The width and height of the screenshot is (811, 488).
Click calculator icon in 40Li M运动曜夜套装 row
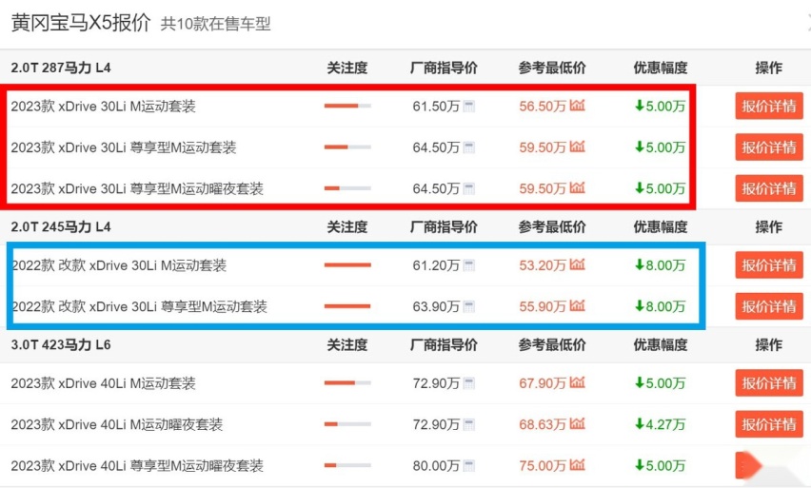(469, 425)
